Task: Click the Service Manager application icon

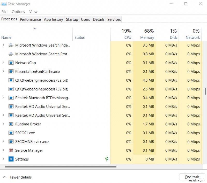Action: click(11, 150)
